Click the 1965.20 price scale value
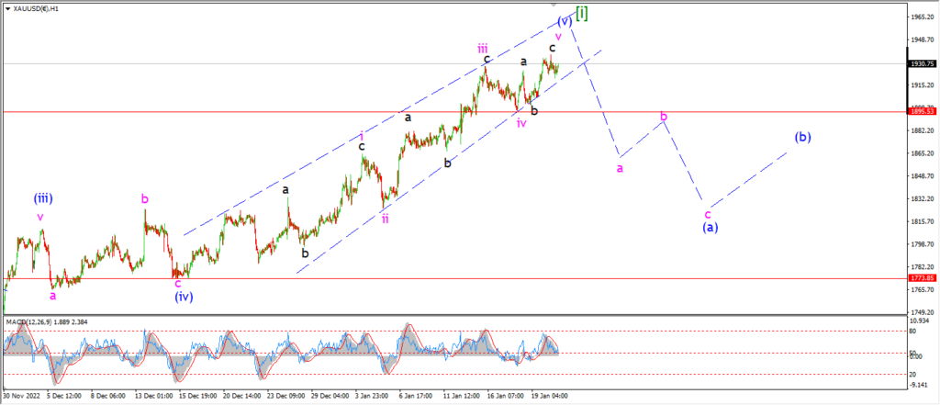Screen dimensions: 940x405 click(923, 17)
